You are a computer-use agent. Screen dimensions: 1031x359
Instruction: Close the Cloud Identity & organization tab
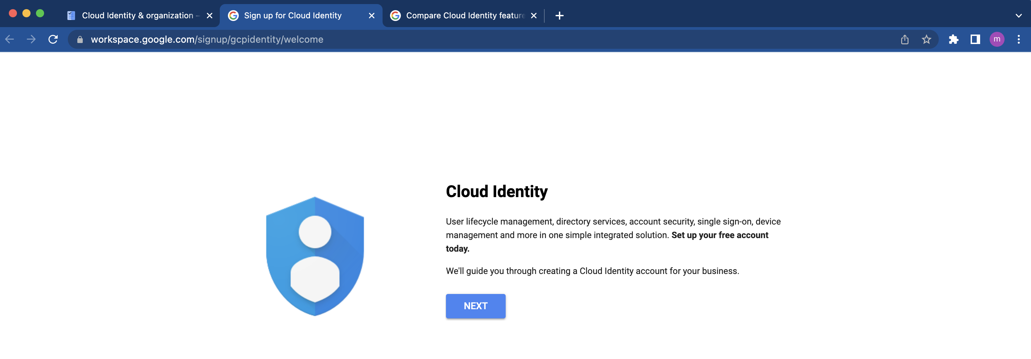tap(209, 16)
